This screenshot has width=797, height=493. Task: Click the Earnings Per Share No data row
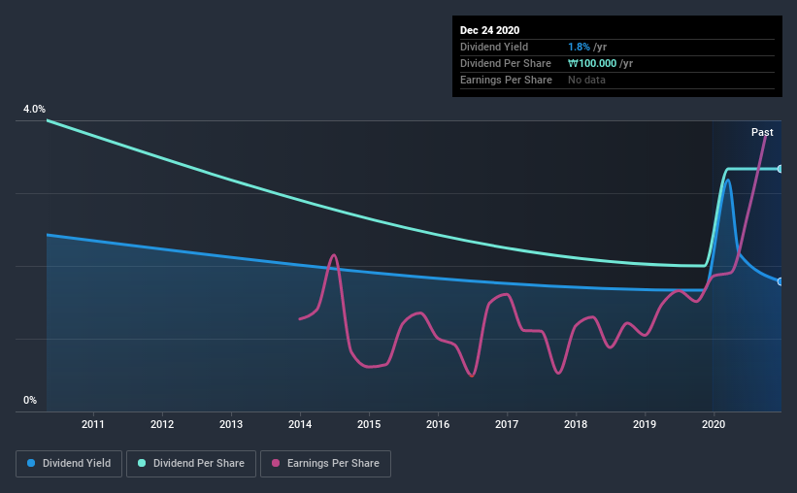click(x=617, y=80)
